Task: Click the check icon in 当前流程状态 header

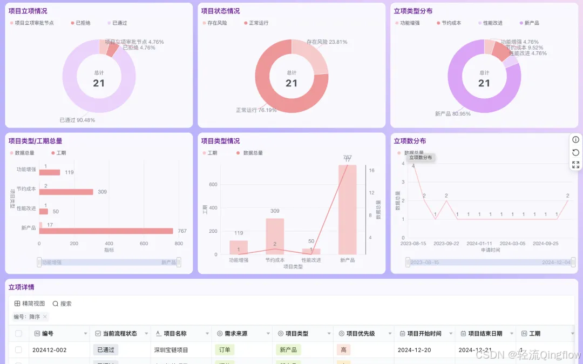Action: 98,334
